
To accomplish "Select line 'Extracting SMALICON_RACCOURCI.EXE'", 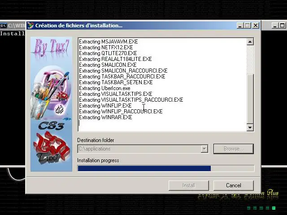I will click(123, 71).
